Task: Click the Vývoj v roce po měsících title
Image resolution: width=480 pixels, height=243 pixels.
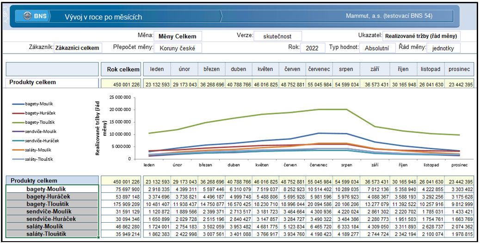Action: 103,17
